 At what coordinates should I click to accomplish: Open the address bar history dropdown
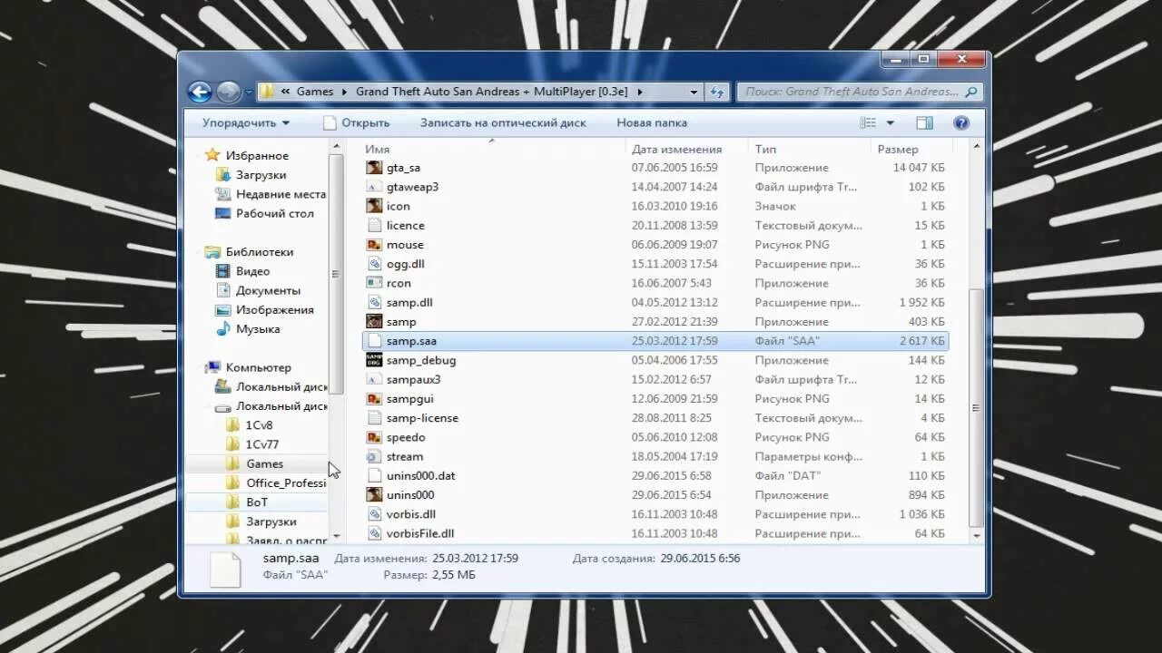tap(694, 92)
